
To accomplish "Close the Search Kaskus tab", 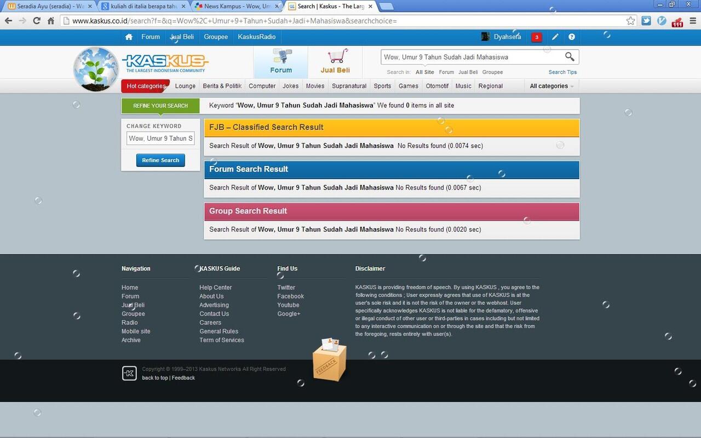I will (x=371, y=7).
